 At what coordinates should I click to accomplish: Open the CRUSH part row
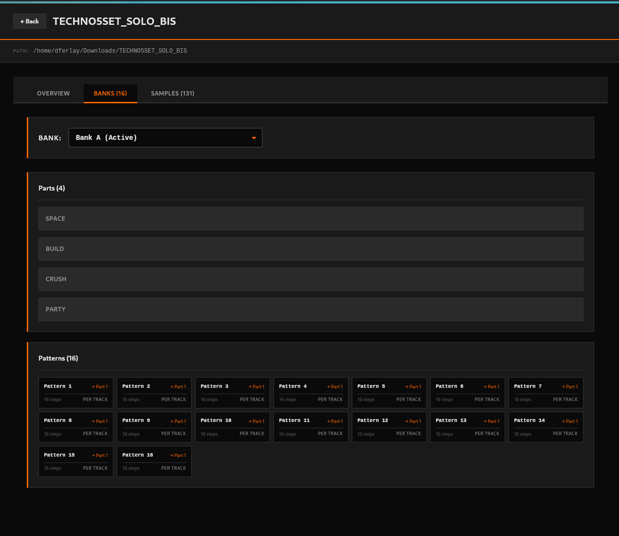click(x=310, y=279)
